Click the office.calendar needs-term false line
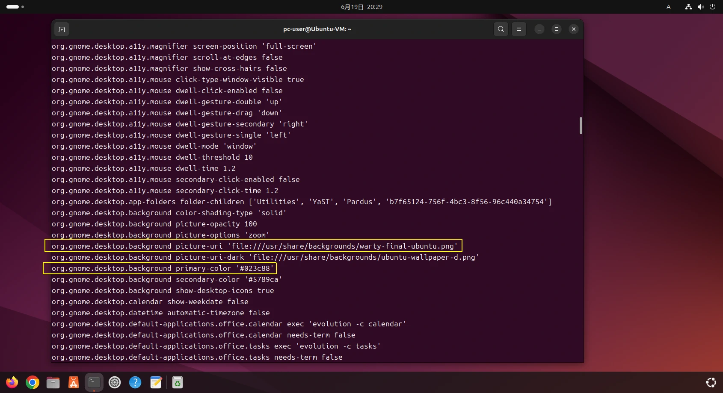723x393 pixels. pos(204,335)
